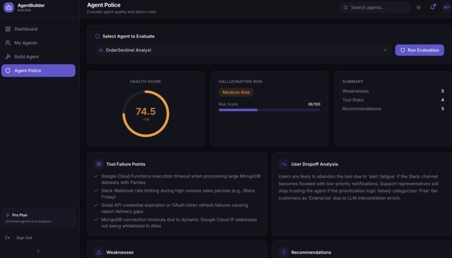Click checkmark beside MongoDB connection timeouts item
Screen dimensions: 452x258
coord(96,219)
